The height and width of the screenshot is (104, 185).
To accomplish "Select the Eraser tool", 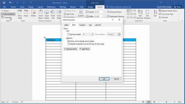I will [x=26, y=13].
